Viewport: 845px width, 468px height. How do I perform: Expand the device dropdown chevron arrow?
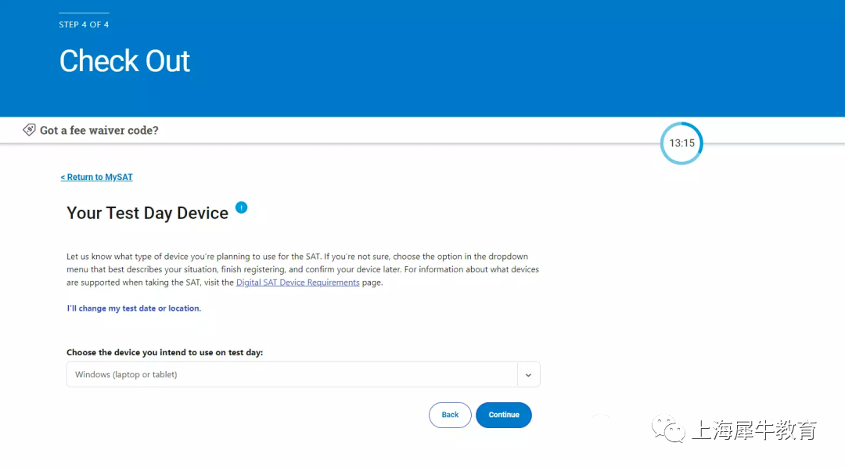tap(528, 375)
